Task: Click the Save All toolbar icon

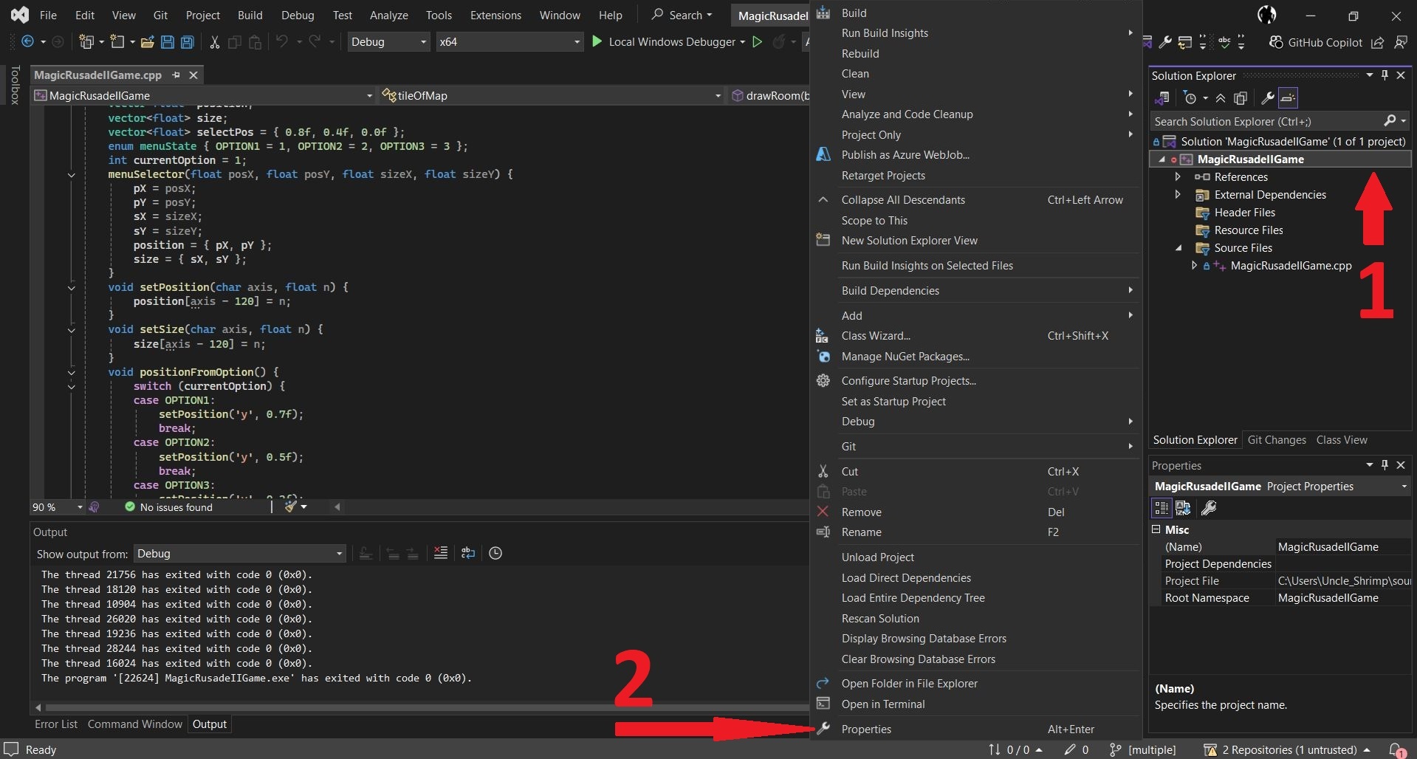Action: (188, 42)
